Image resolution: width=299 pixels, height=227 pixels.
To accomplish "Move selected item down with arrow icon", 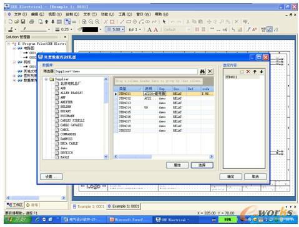I will 262,72.
